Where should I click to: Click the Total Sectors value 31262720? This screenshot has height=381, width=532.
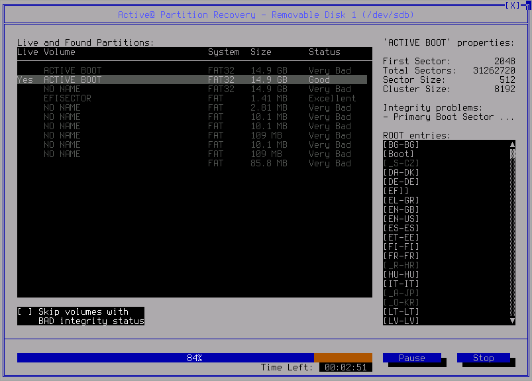pos(494,71)
